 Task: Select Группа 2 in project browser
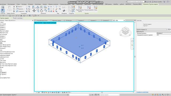4,74
